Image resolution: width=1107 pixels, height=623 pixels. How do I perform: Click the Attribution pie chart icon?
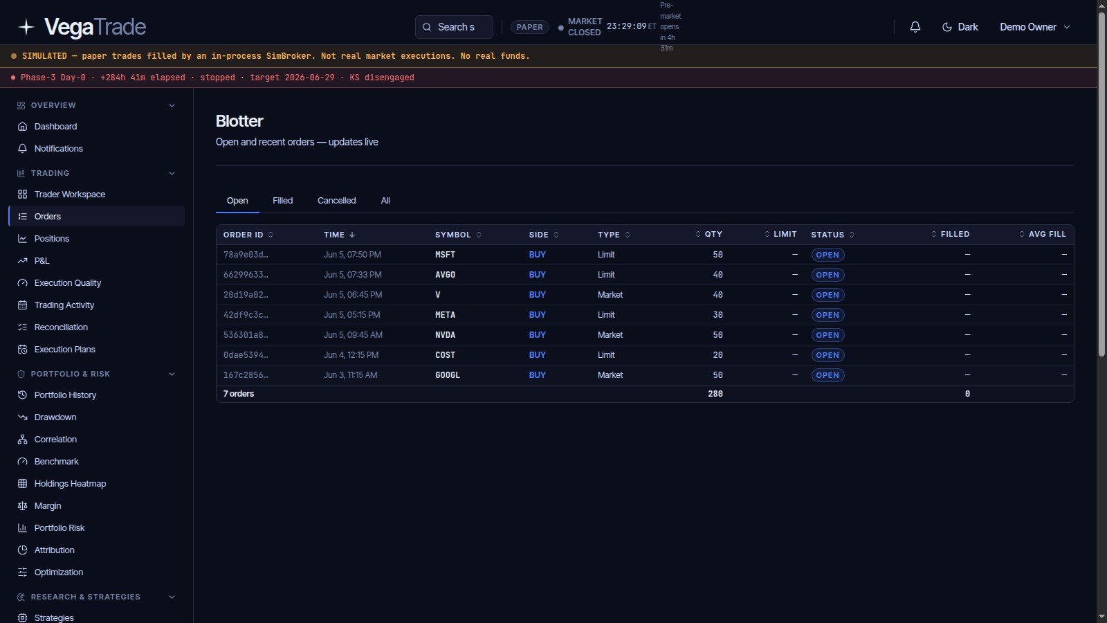pyautogui.click(x=22, y=550)
